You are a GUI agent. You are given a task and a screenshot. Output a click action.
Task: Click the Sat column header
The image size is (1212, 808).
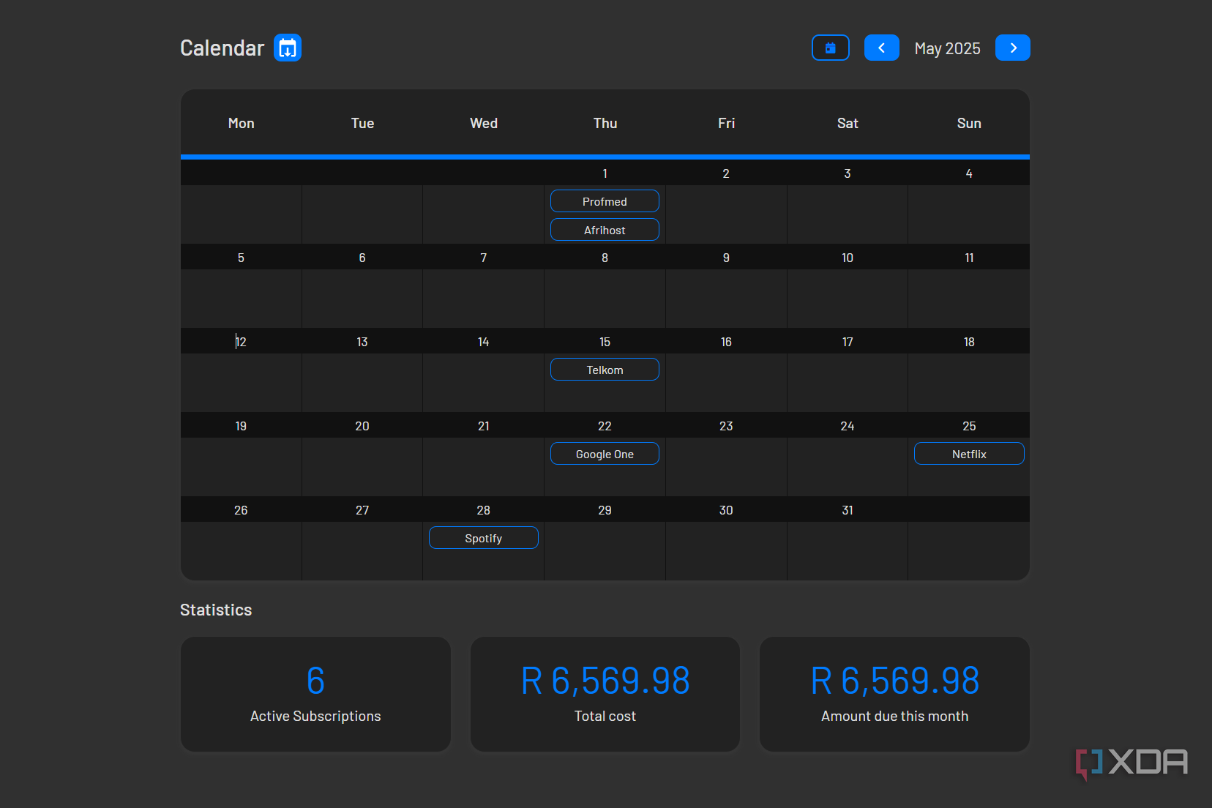tap(848, 123)
